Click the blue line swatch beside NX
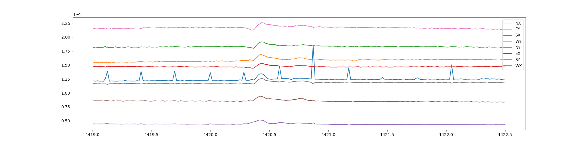The image size is (584, 146). click(x=508, y=23)
